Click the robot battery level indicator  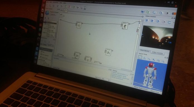174,14
